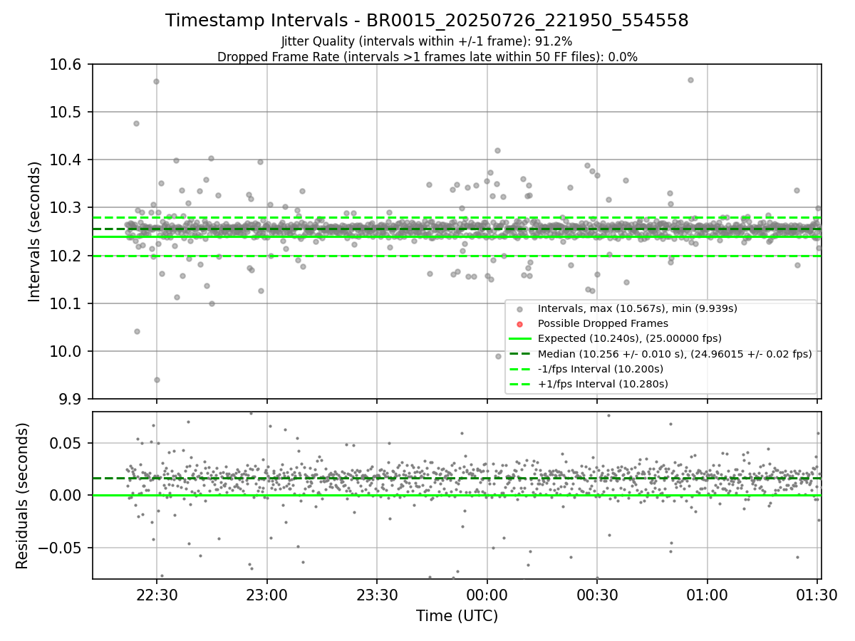Click the highest interval outlier near 00:55 UTC

coord(690,80)
